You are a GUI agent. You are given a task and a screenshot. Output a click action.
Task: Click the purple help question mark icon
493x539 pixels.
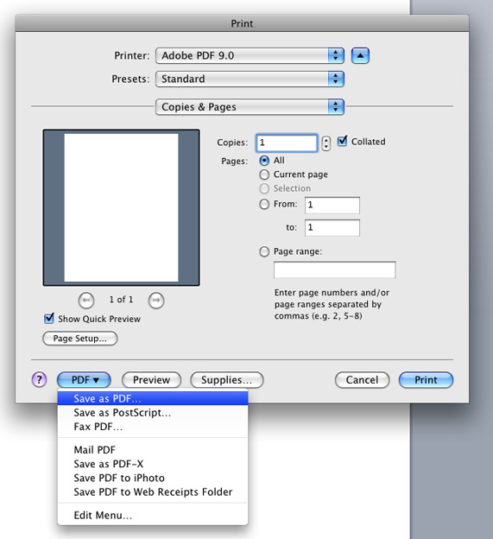39,380
